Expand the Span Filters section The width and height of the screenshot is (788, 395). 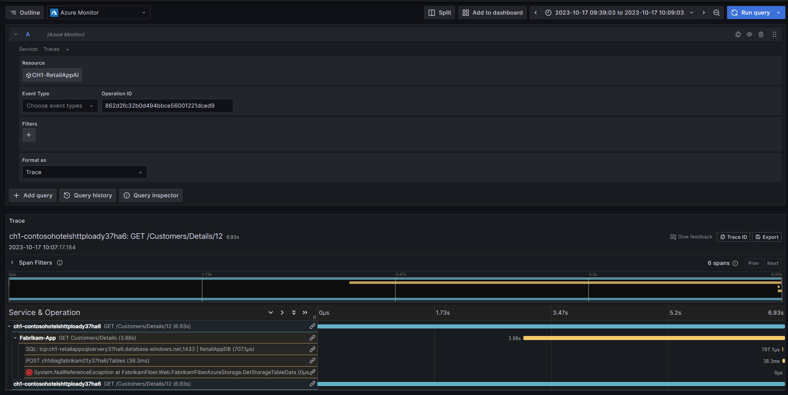pyautogui.click(x=12, y=263)
